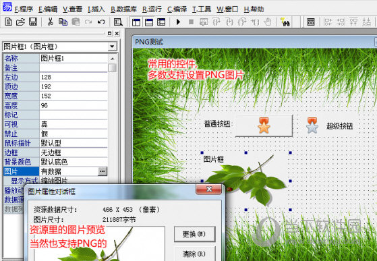The height and width of the screenshot is (261, 377).
Task: Pick the 背景颜色 value 默认底色
Action: pyautogui.click(x=74, y=162)
